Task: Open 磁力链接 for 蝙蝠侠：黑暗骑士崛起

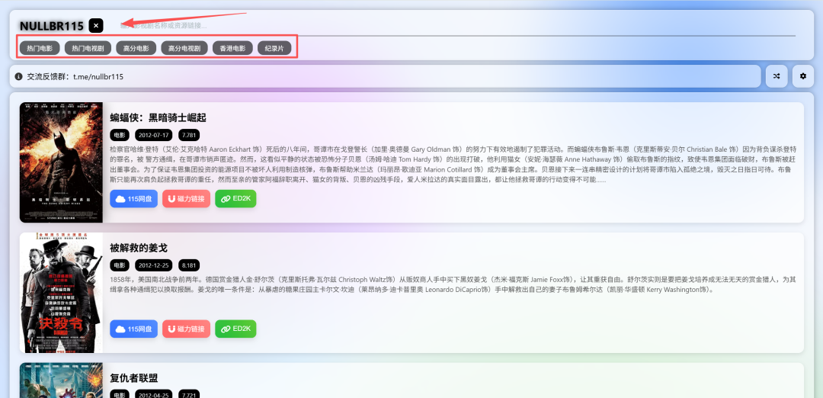Action: pyautogui.click(x=187, y=199)
